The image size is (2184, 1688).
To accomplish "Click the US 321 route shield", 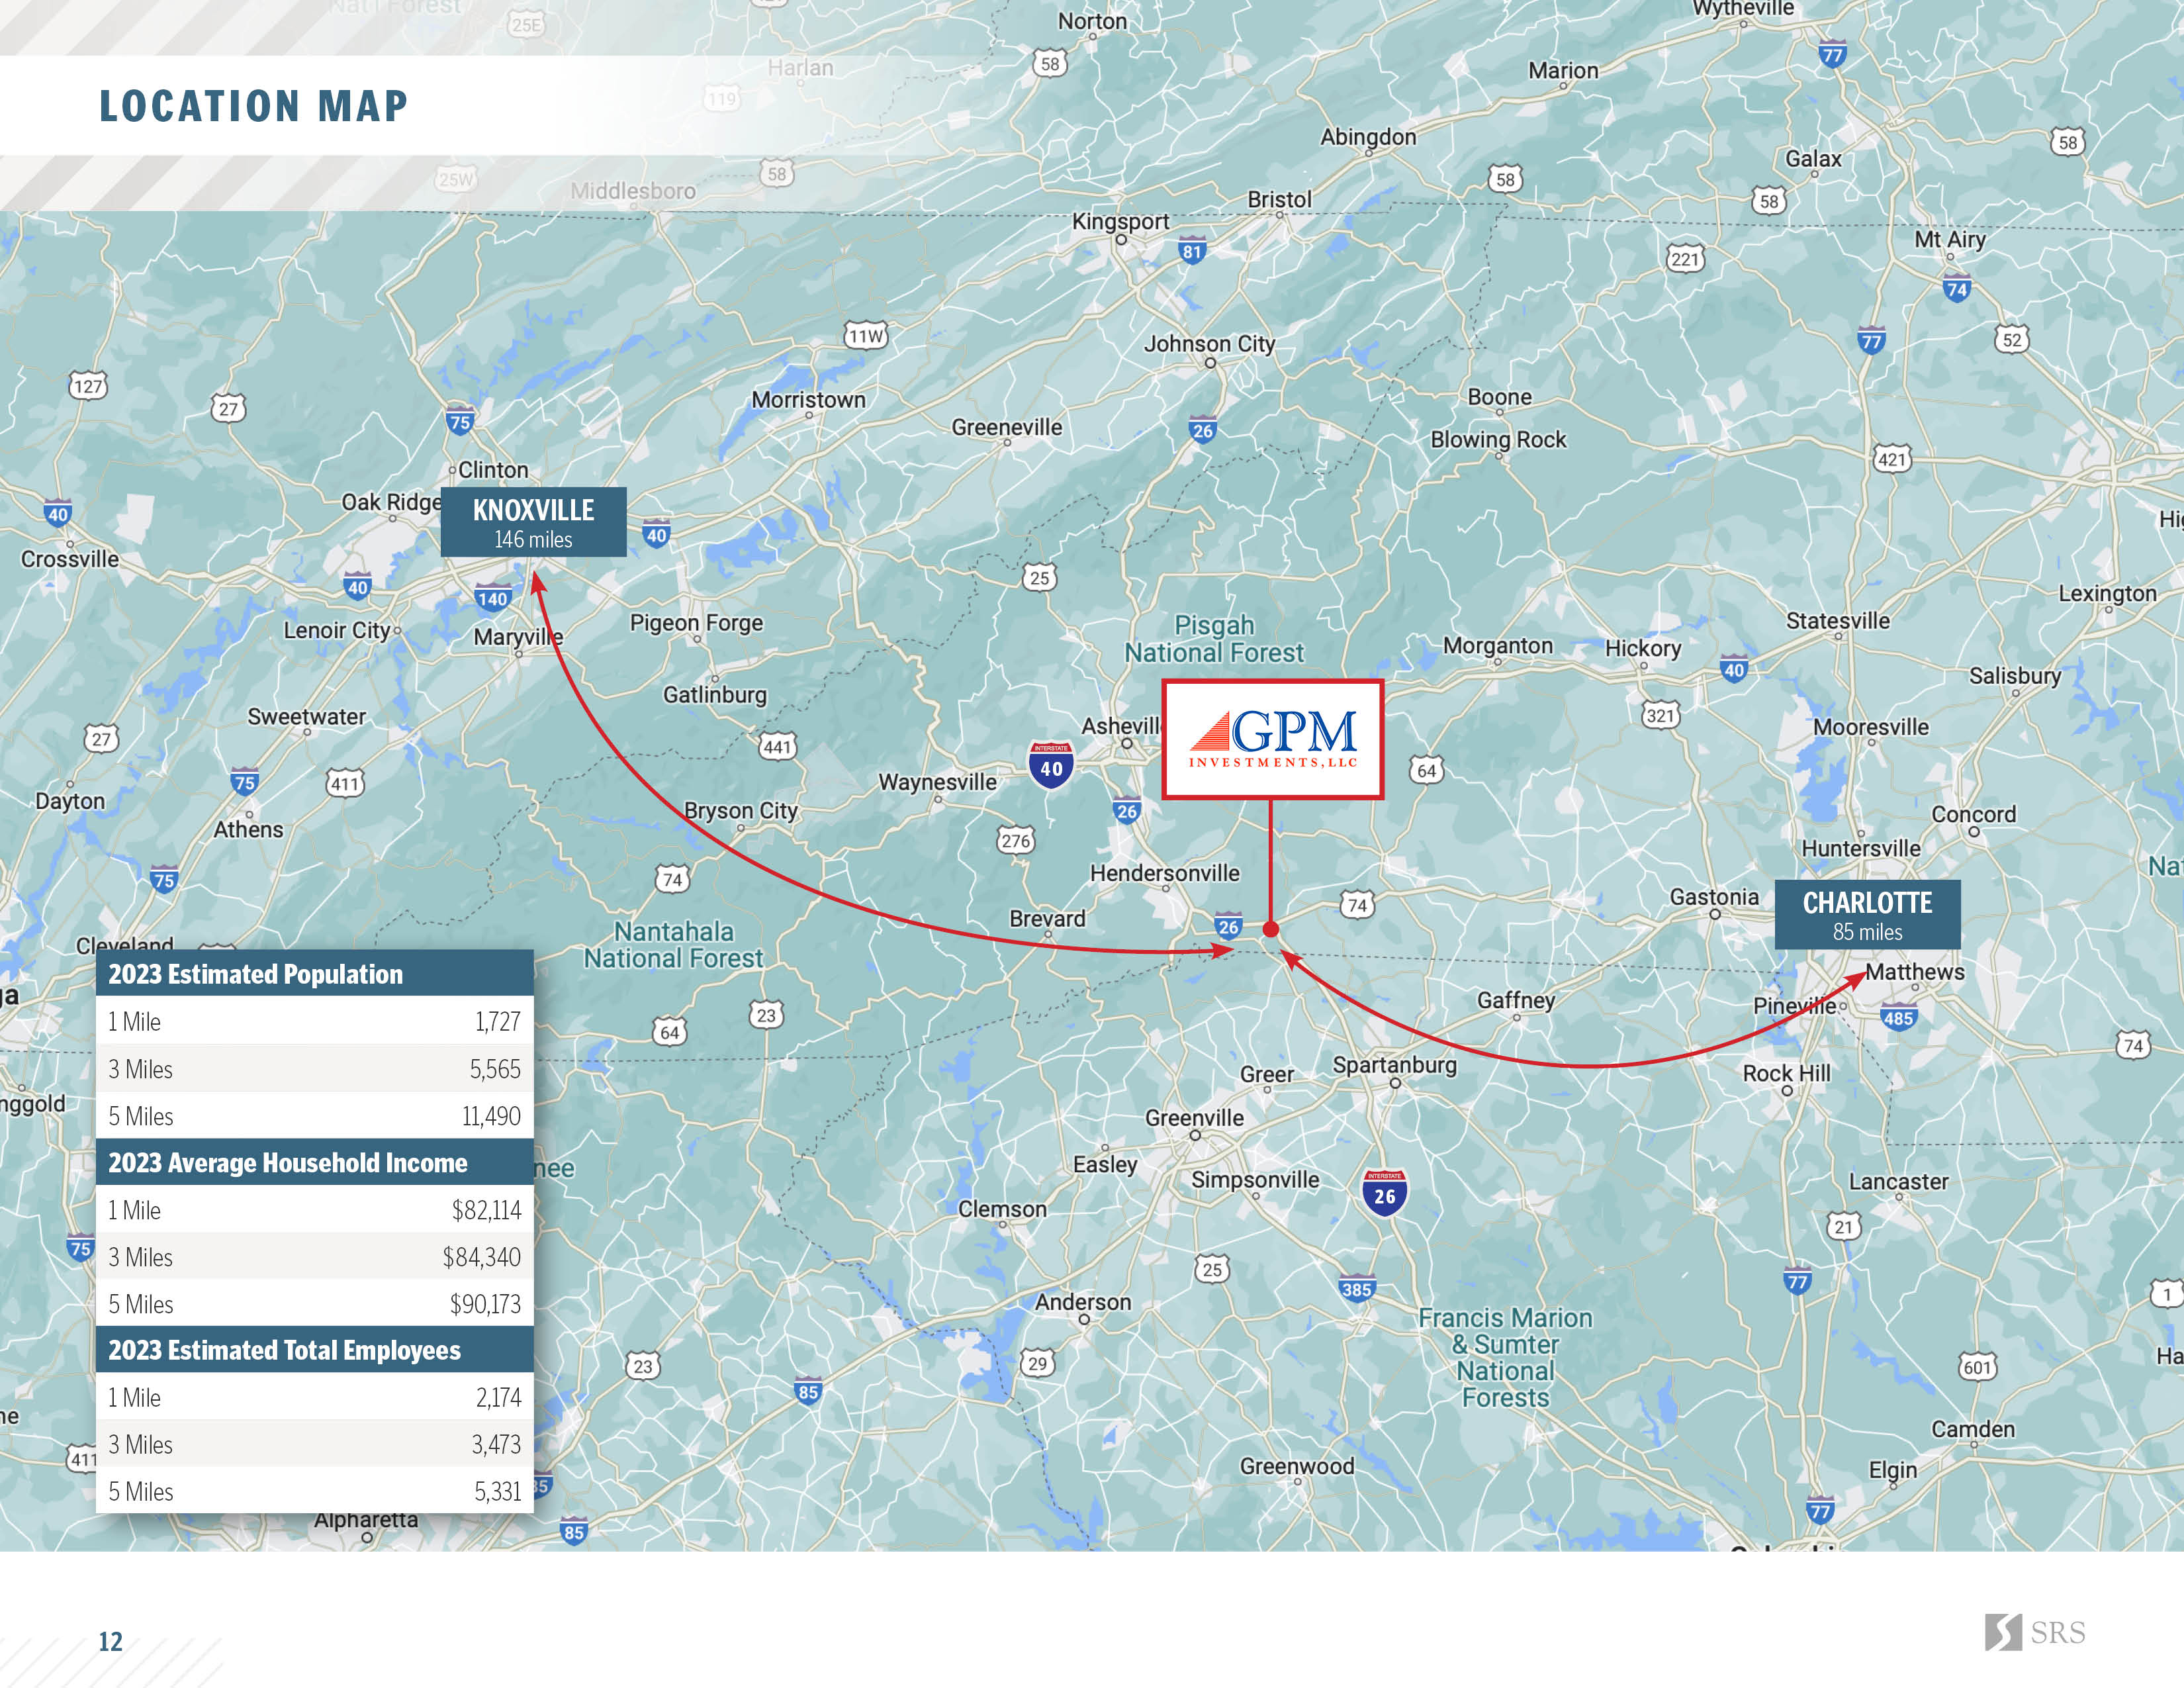I will (x=1660, y=715).
